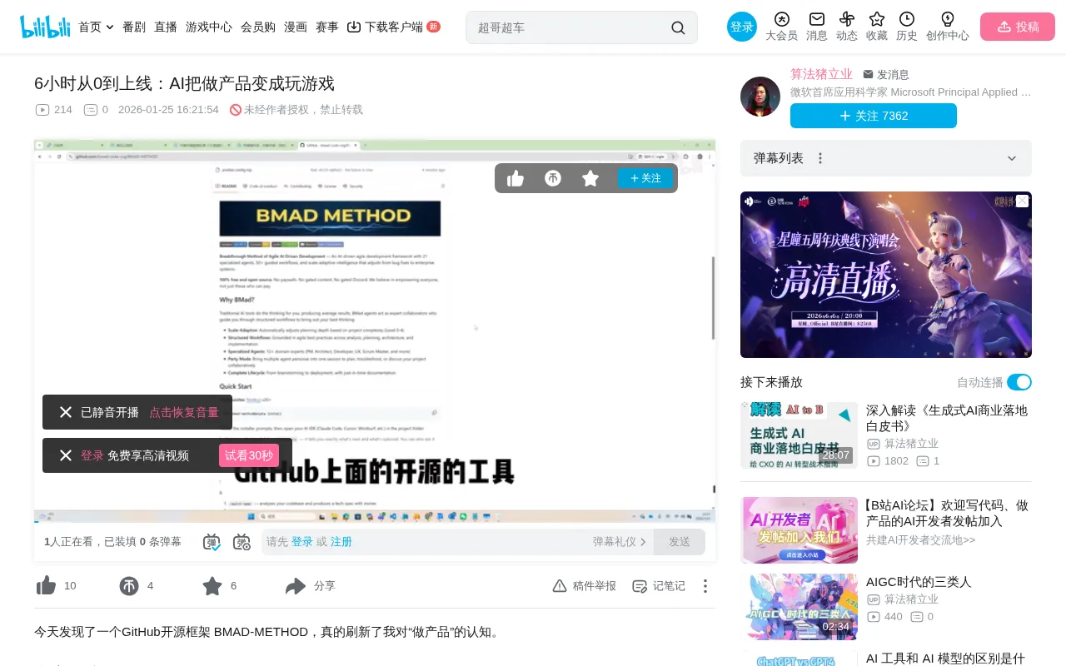Viewport: 1066px width, 666px height.
Task: Open the 消息 messages icon
Action: [817, 19]
